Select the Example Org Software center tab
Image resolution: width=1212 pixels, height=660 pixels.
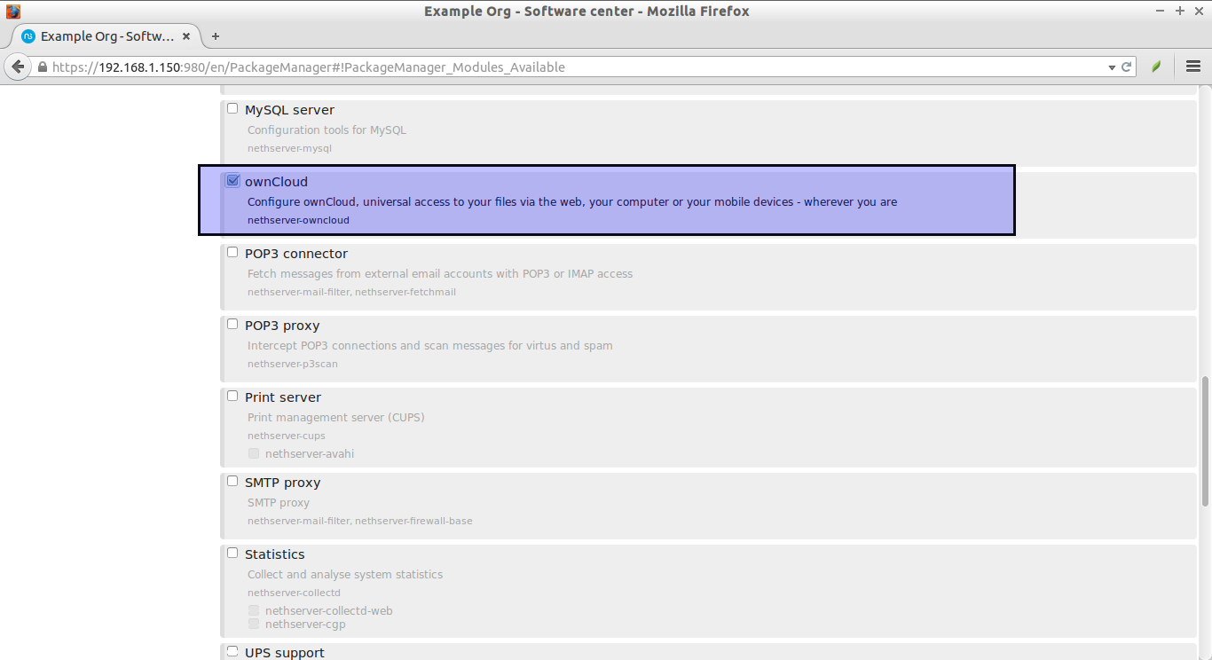point(106,36)
